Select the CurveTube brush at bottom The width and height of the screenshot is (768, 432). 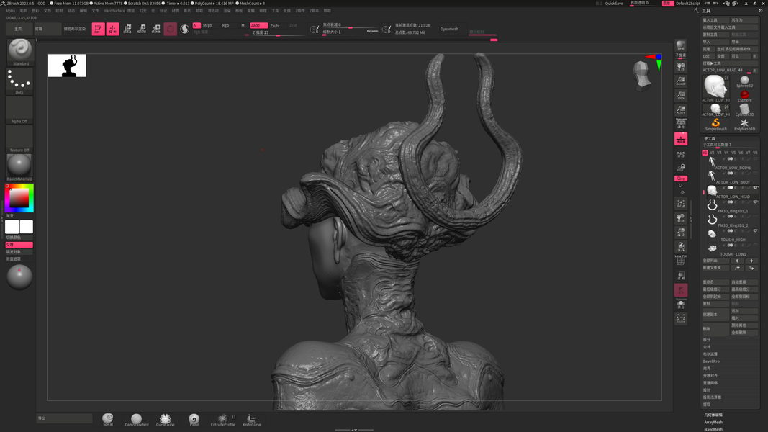tap(165, 420)
